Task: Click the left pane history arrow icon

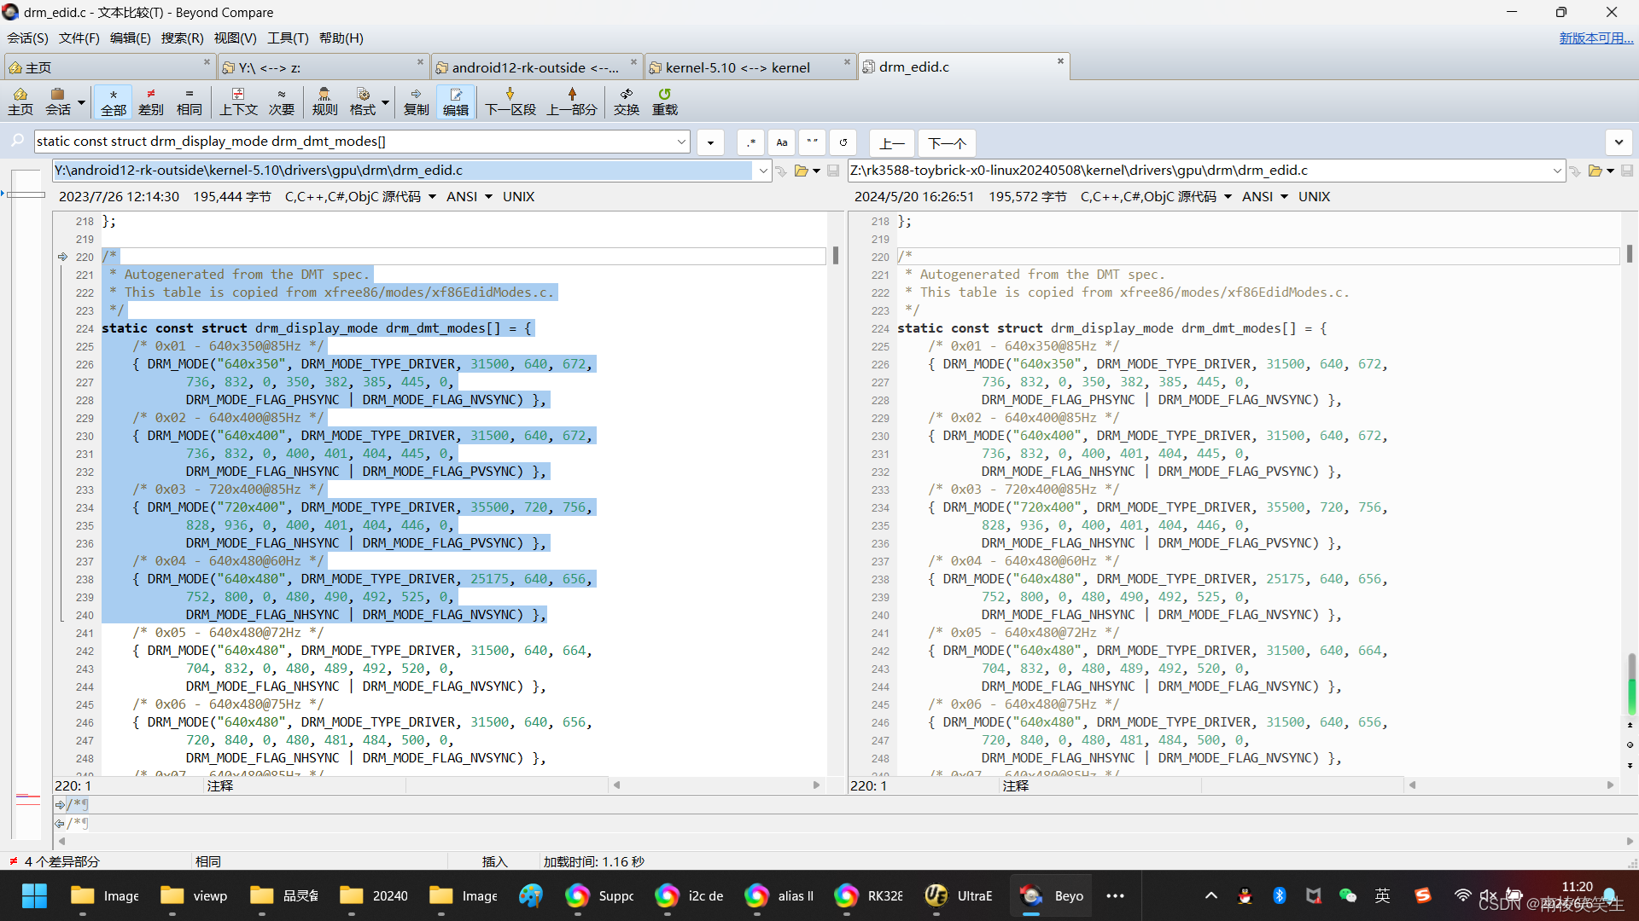Action: 781,171
